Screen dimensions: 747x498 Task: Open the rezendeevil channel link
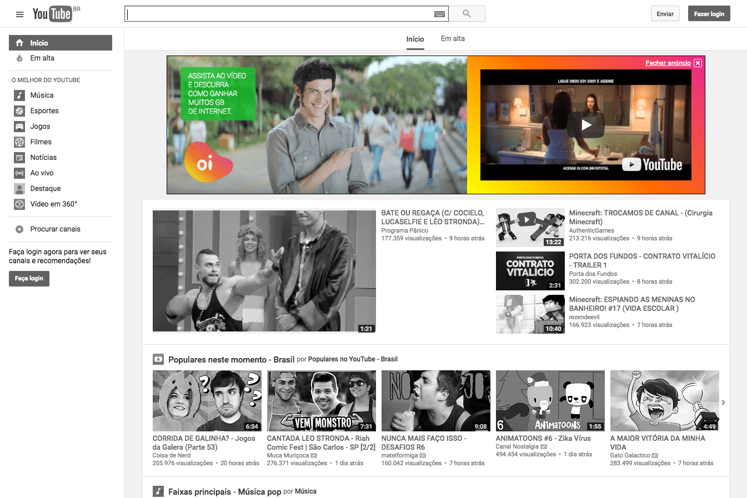(584, 317)
